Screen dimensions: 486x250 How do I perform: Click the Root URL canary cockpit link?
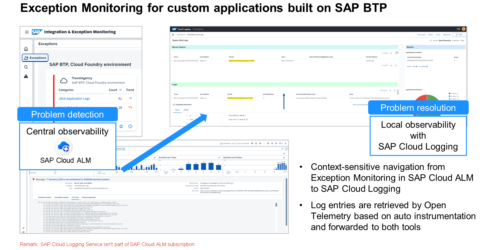240,192
